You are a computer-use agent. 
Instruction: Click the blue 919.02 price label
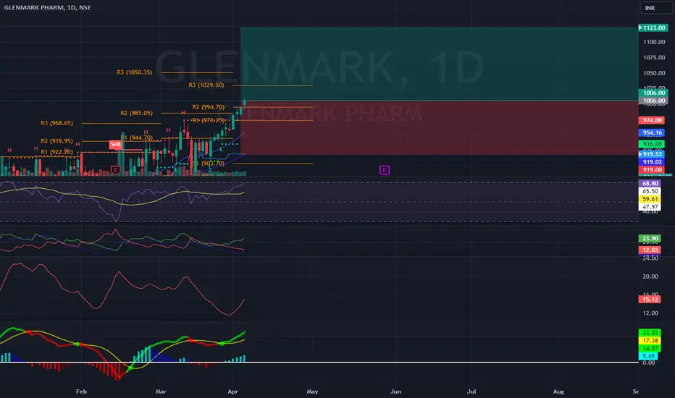[x=651, y=162]
